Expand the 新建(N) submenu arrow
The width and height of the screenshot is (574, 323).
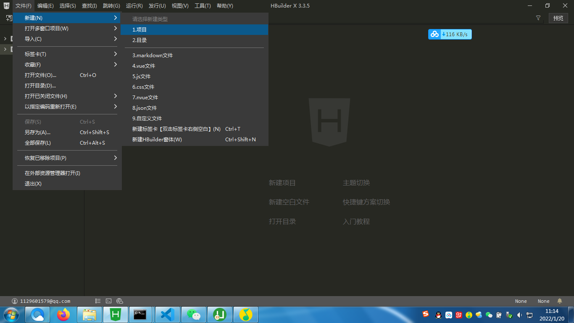[115, 18]
